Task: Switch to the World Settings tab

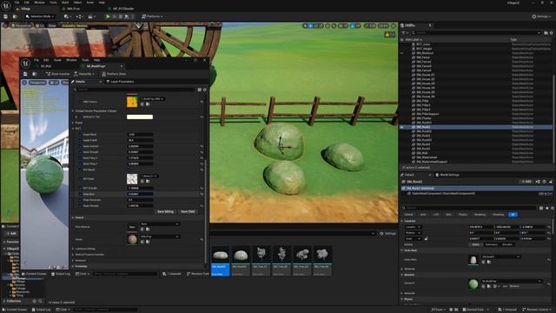Action: tap(447, 175)
